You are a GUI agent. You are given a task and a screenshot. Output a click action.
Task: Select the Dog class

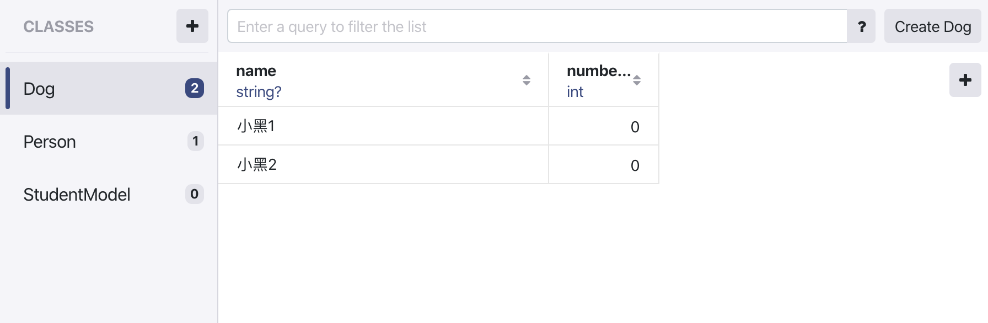pos(109,88)
